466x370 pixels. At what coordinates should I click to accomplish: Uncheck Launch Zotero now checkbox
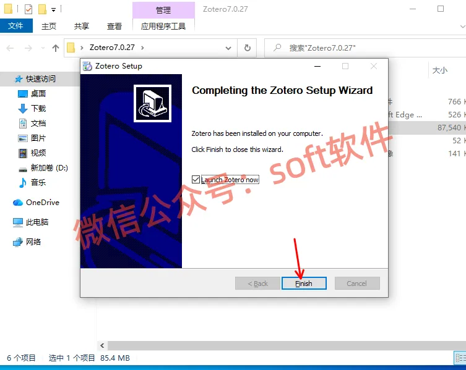pos(196,180)
